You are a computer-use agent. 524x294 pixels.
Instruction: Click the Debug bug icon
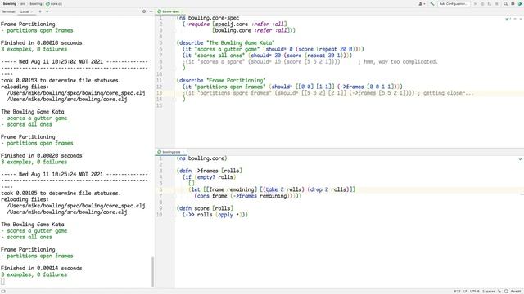(x=482, y=3)
